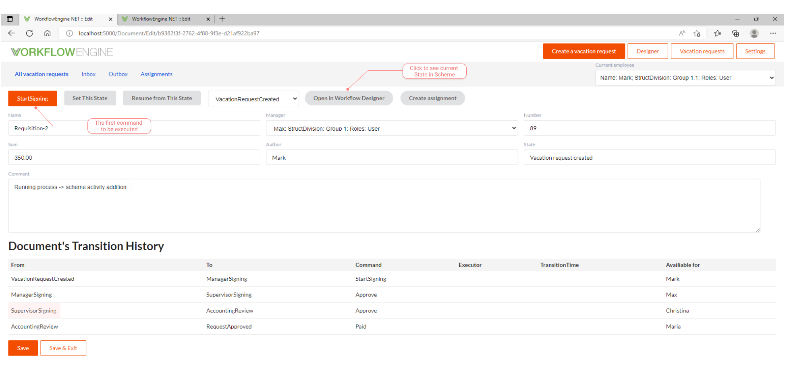Click the comment box resize handle
This screenshot has width=785, height=366.
[x=758, y=230]
